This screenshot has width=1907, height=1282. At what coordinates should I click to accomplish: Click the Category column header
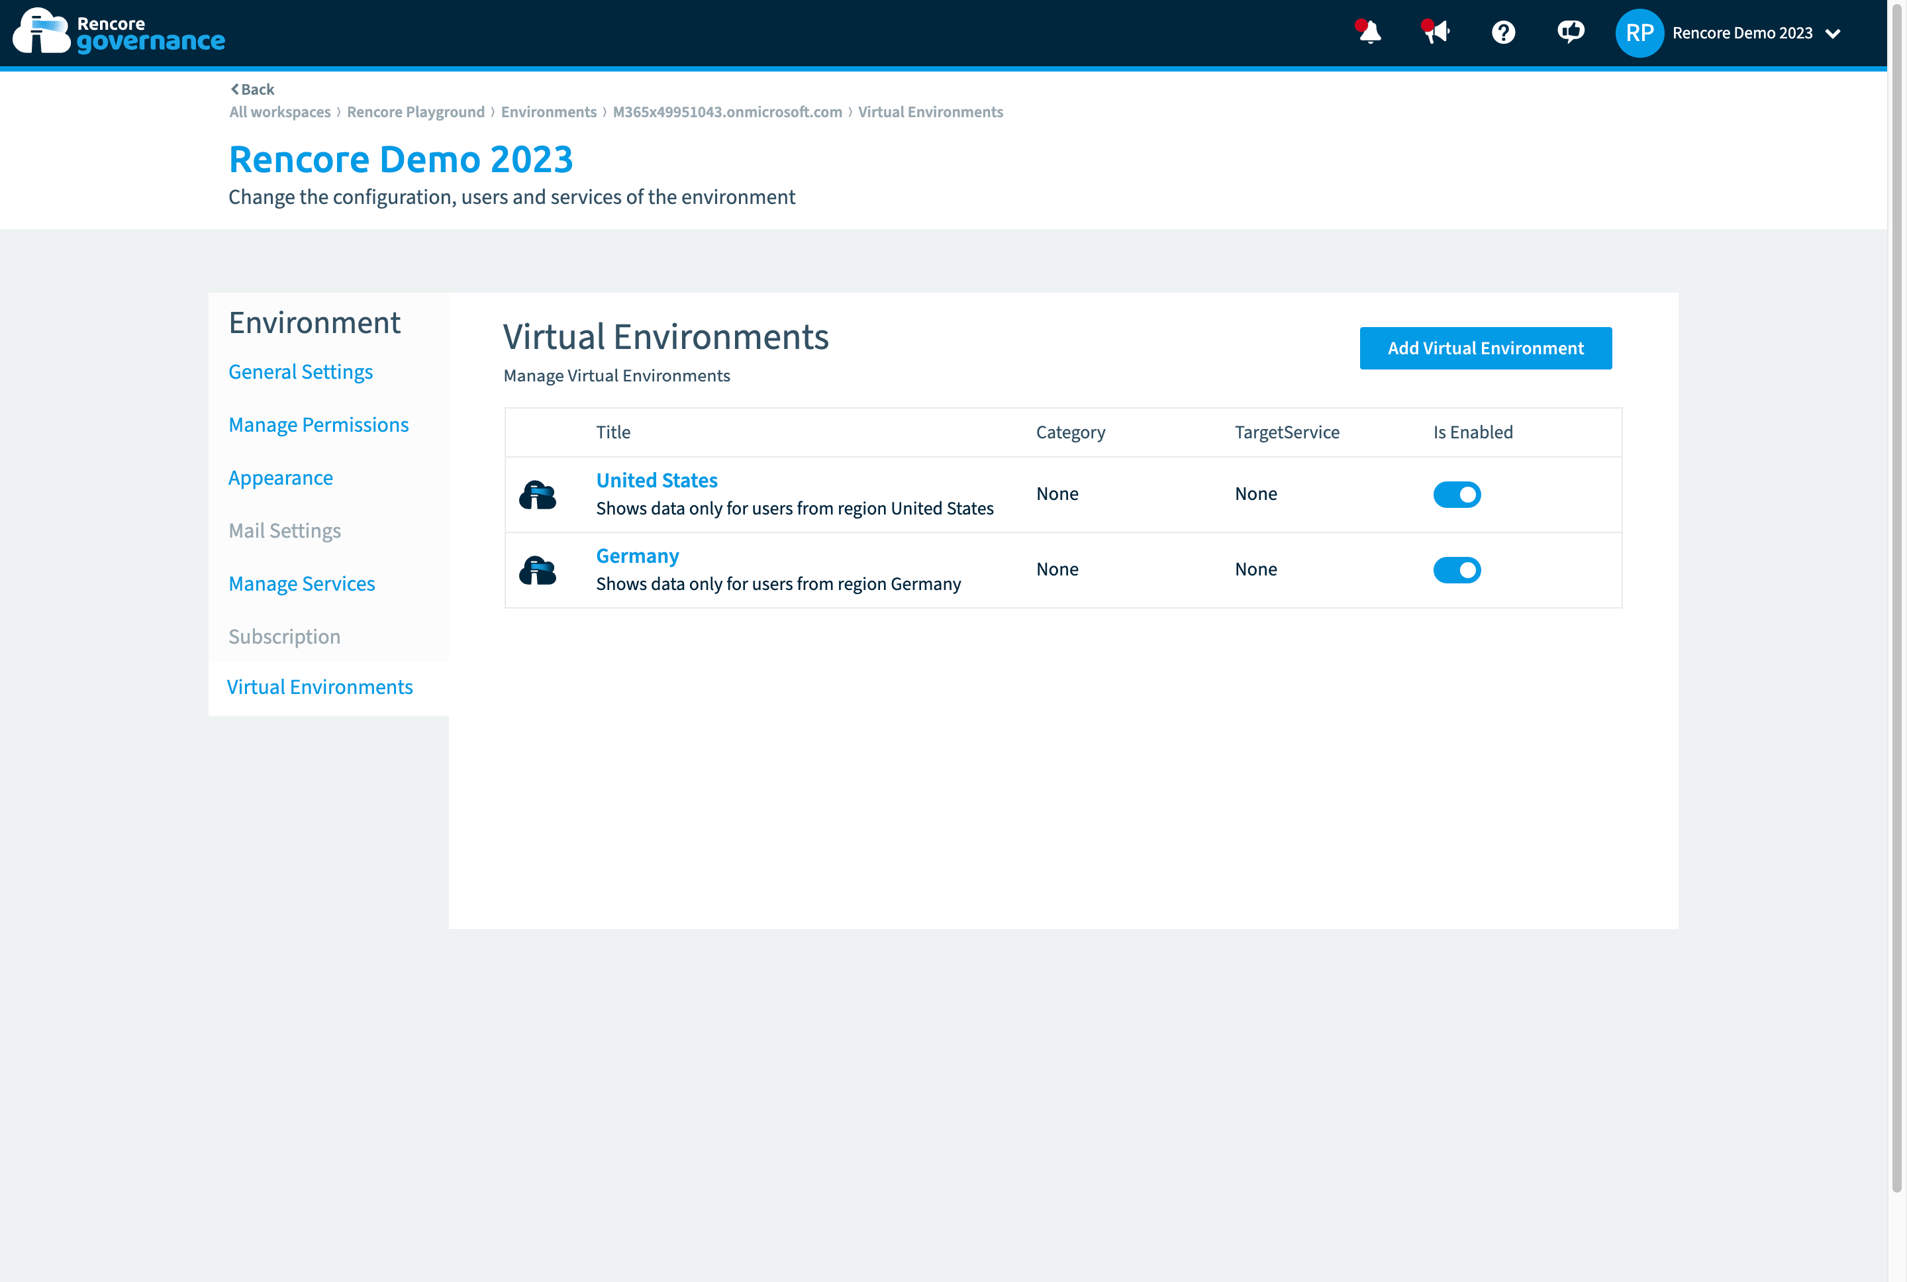click(x=1071, y=432)
